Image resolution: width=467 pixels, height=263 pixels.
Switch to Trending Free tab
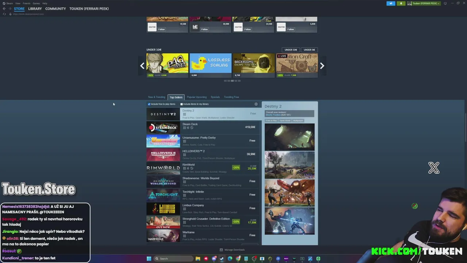point(231,97)
